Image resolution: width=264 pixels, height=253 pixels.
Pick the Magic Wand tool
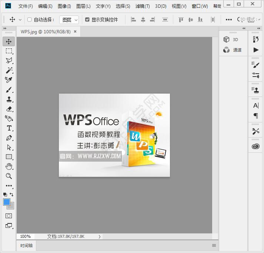point(9,70)
